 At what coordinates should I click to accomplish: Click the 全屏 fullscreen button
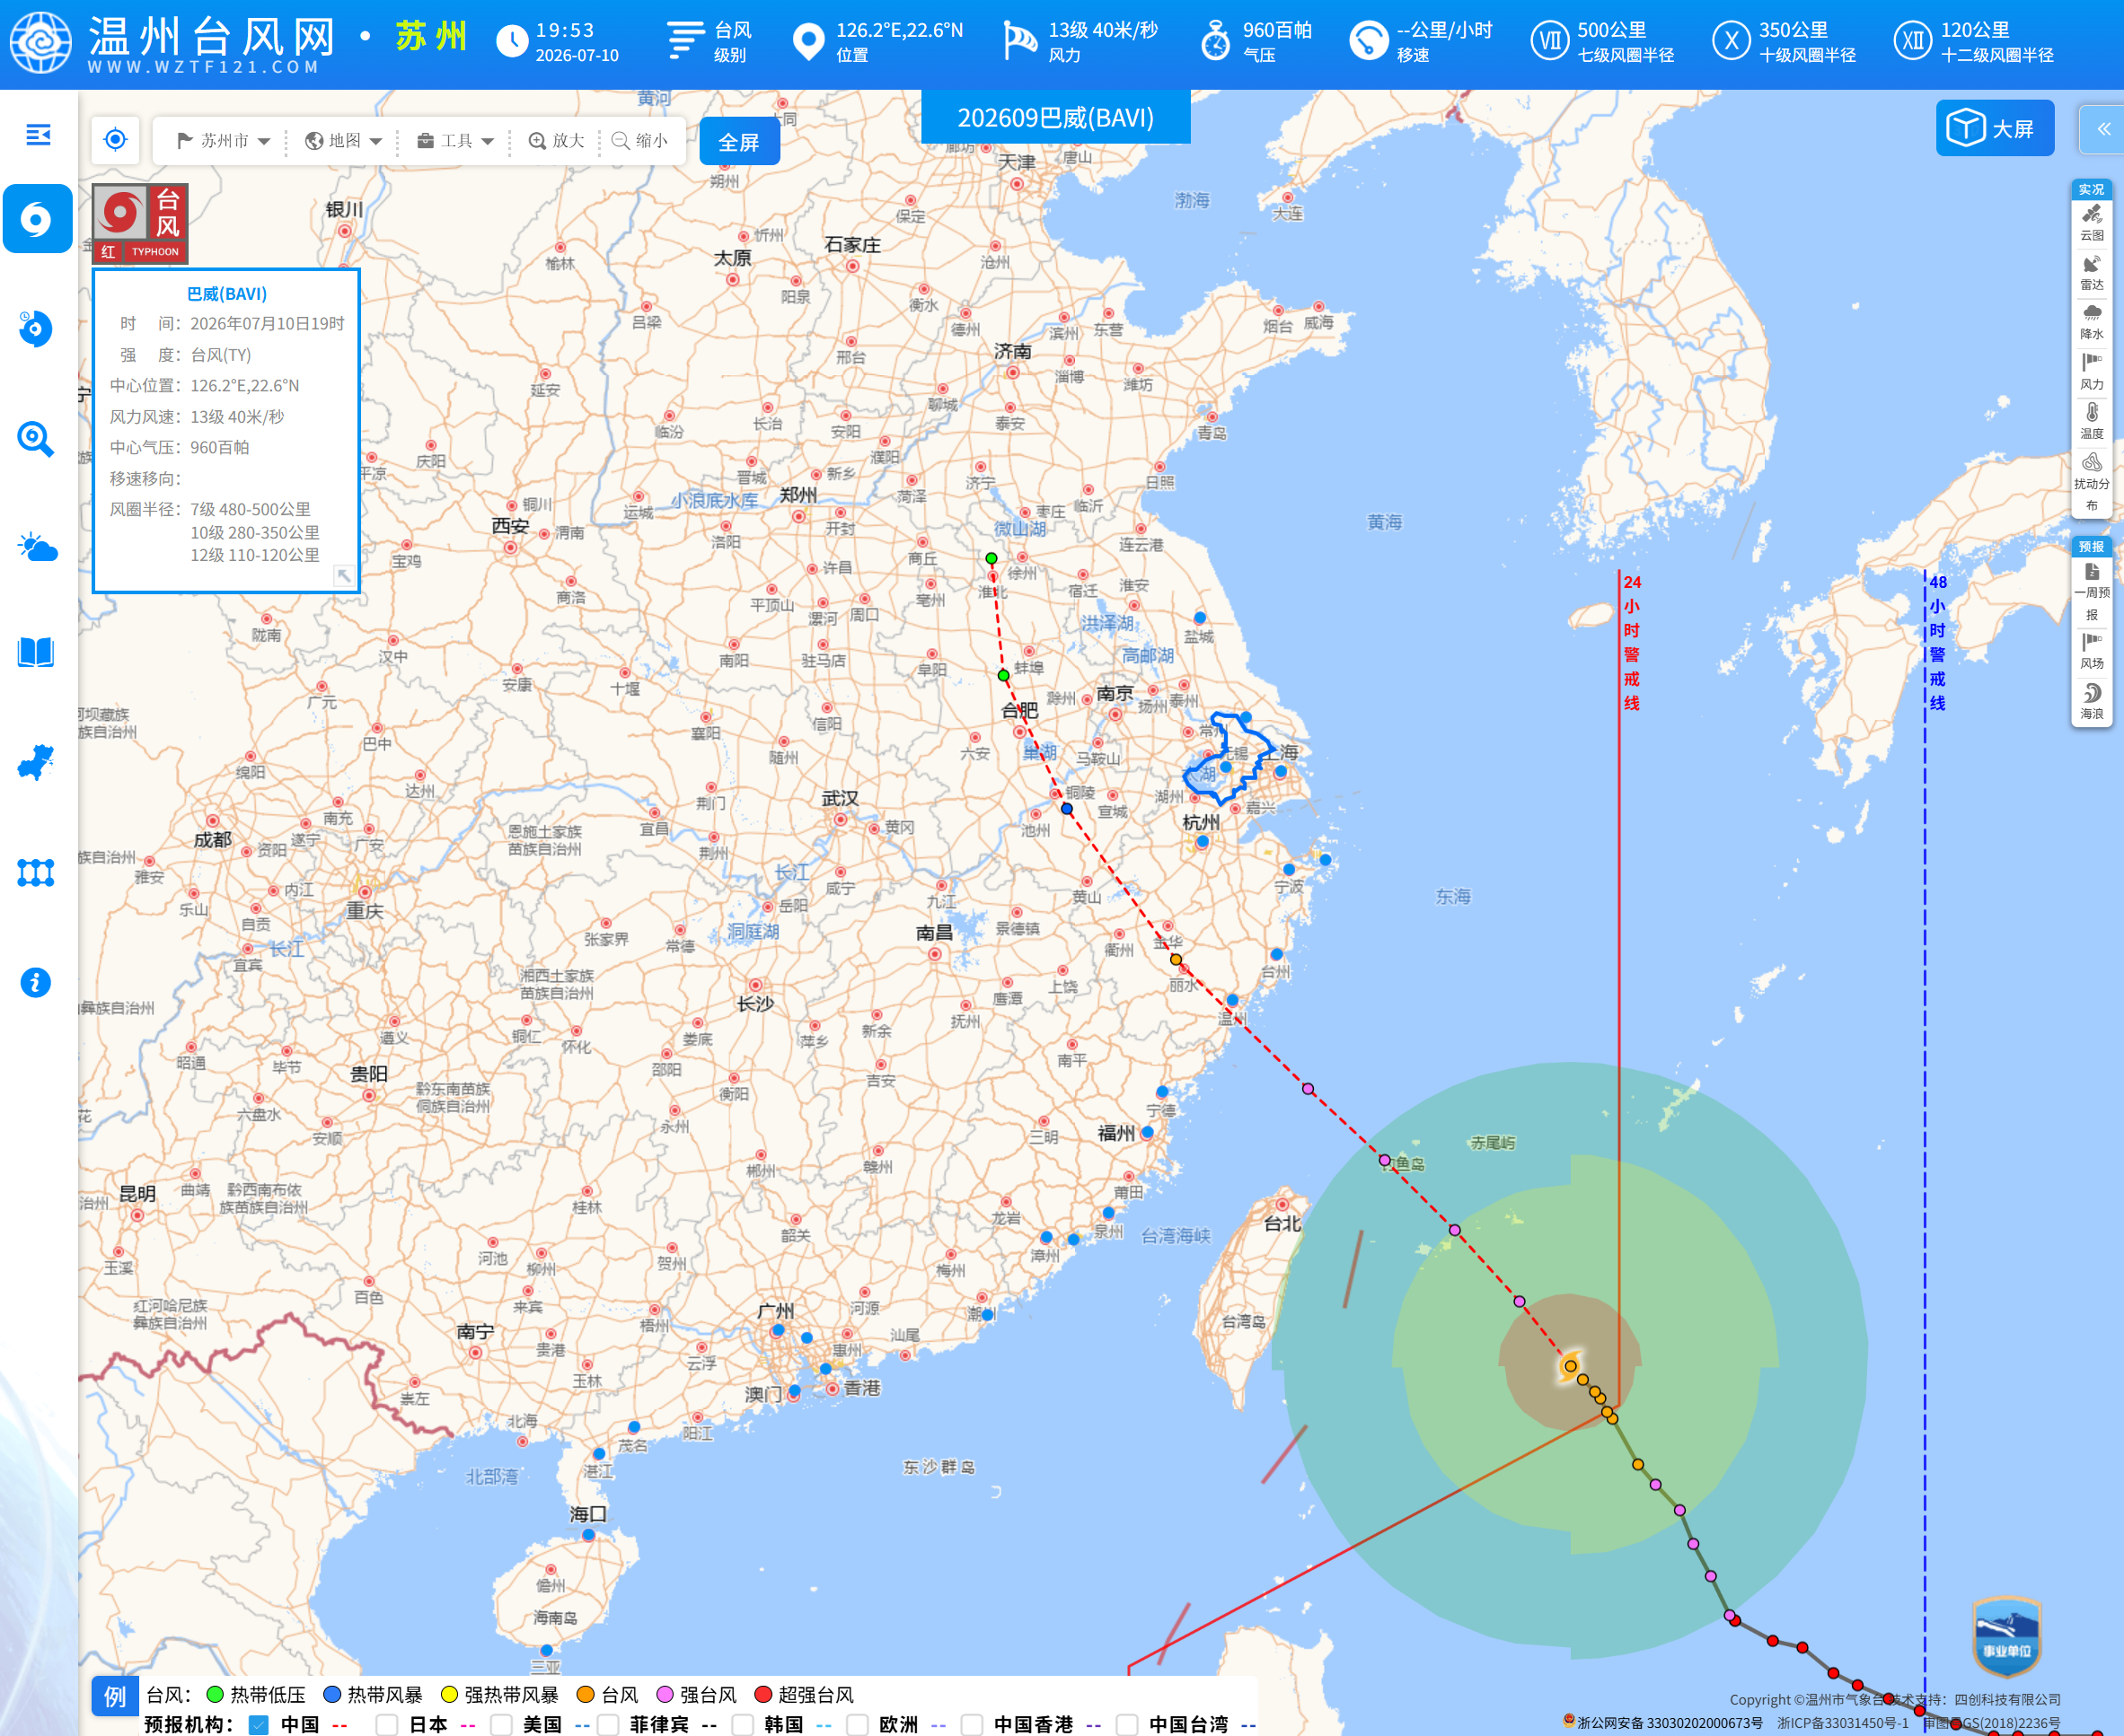(739, 141)
